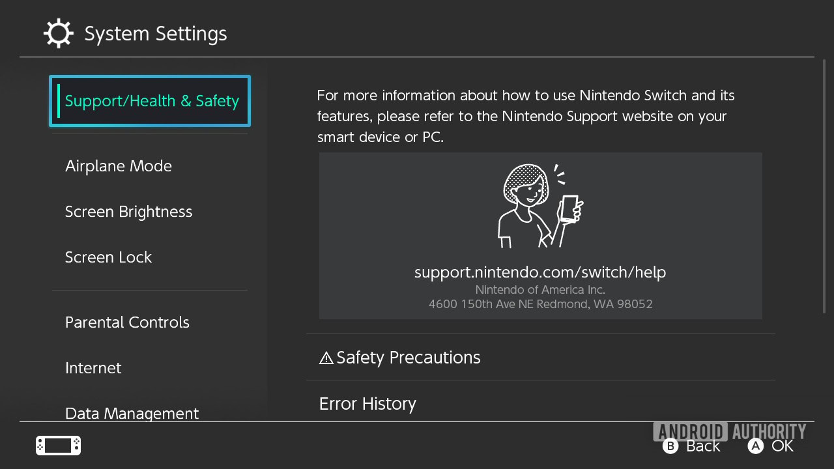Click the Nintendo Support information paragraph
Image resolution: width=834 pixels, height=469 pixels.
click(x=526, y=117)
